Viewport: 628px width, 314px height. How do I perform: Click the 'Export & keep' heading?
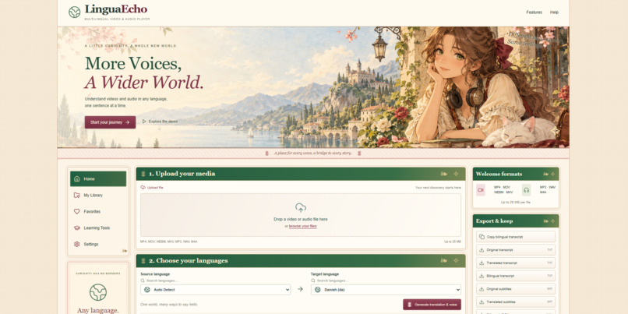point(494,221)
